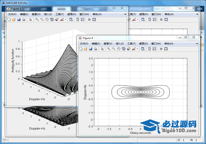
Task: Click Insert Legend icon in Figure 4
Action: tap(154, 49)
